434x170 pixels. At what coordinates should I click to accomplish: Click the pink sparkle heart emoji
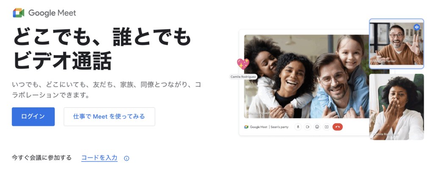[x=243, y=64]
